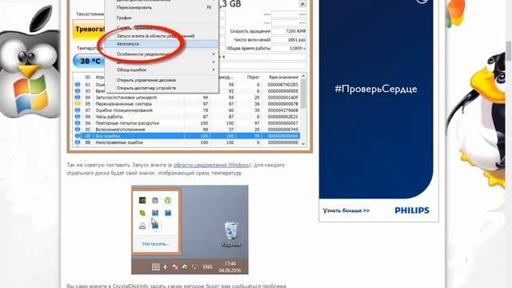Click the black NVIDIA icon in tray popup
Image resolution: width=512 pixels, height=288 pixels.
coord(142,200)
